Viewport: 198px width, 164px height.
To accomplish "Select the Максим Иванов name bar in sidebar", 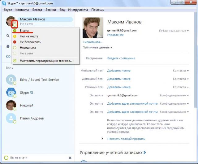I will [45, 19].
